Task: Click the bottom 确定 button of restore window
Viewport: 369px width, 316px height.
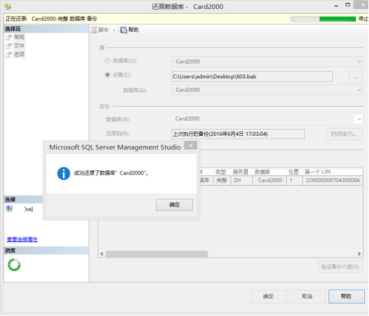Action: click(x=269, y=297)
